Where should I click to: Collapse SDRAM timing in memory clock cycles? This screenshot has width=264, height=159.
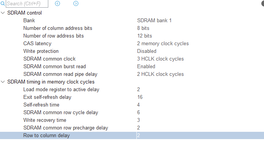(3, 82)
